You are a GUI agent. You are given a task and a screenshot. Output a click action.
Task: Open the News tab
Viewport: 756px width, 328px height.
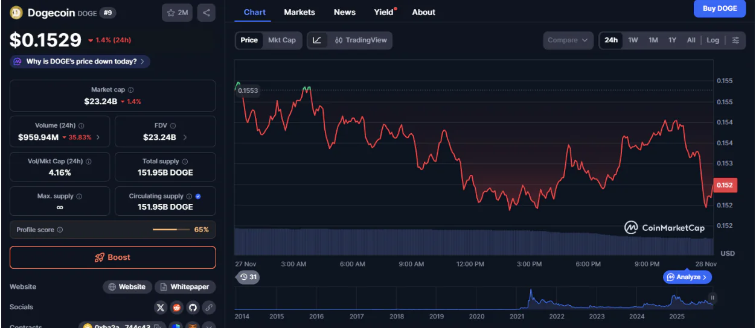[x=344, y=12]
